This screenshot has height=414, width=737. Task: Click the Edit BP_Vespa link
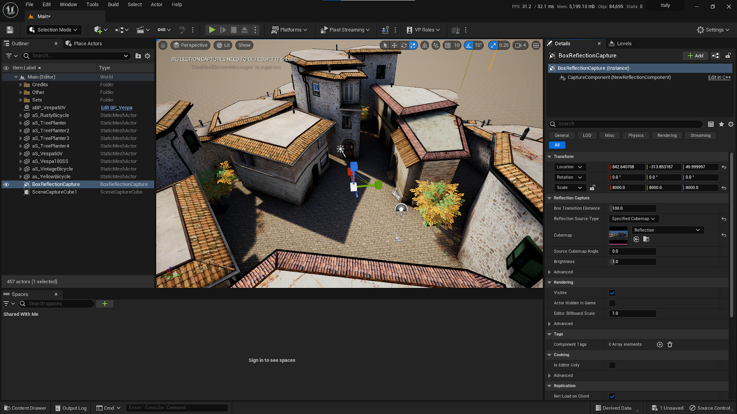117,108
